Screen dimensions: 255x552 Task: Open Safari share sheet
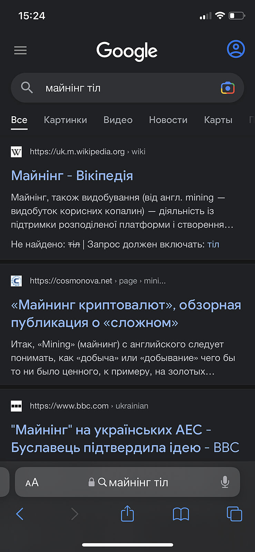(x=127, y=514)
